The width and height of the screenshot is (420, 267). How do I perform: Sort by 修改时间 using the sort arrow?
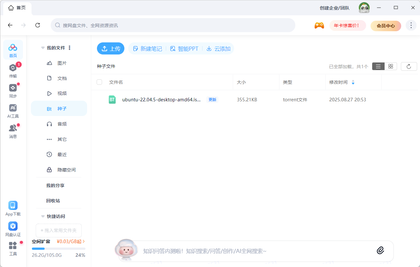coord(353,82)
